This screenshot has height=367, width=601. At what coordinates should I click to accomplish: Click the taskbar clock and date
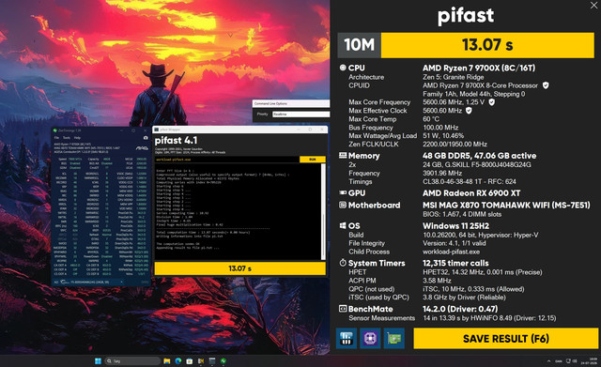pyautogui.click(x=590, y=360)
